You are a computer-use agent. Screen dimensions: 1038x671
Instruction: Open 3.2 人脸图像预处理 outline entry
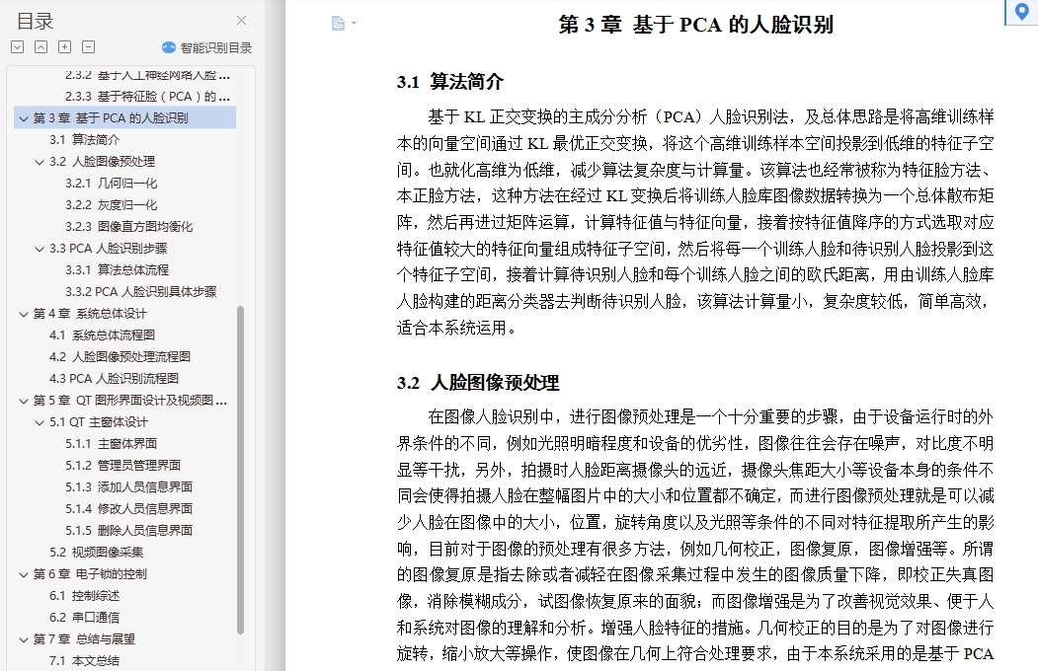click(102, 162)
